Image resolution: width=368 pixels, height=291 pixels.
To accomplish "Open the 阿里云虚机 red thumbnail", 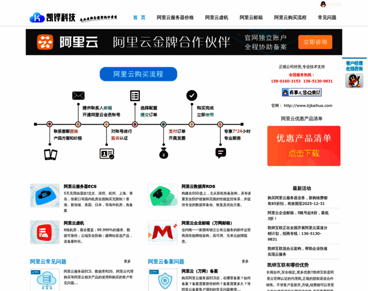I will [x=45, y=232].
